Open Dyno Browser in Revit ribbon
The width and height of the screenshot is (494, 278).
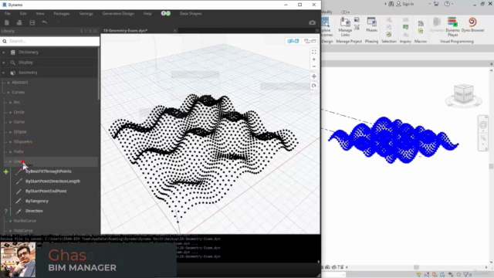pos(472,25)
